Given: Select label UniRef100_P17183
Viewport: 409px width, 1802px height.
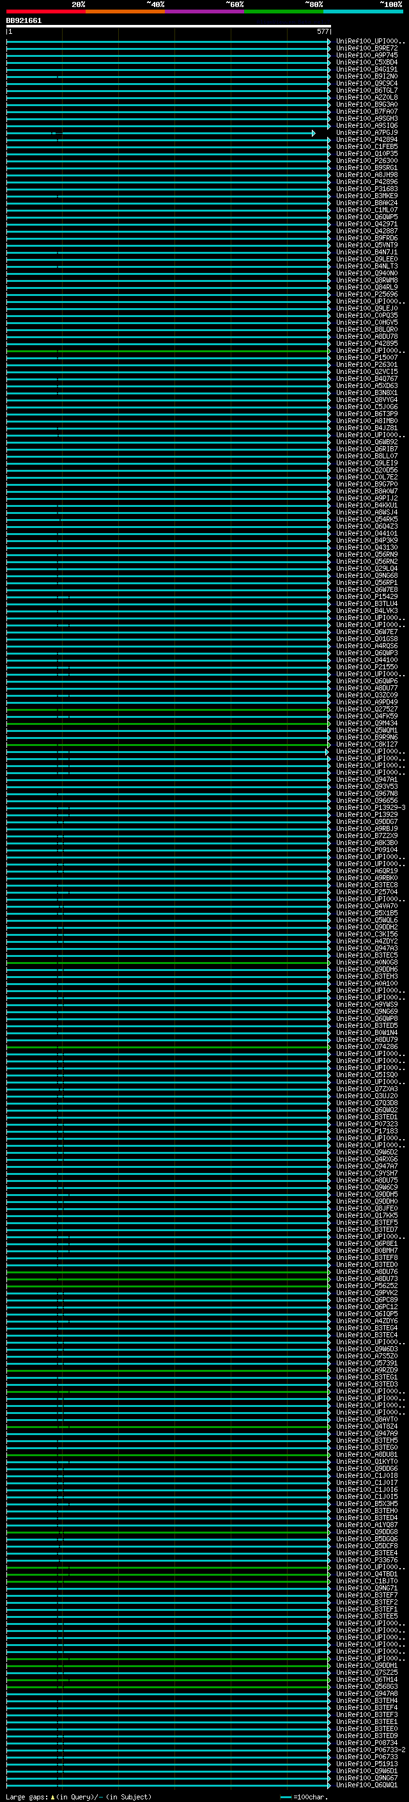Looking at the screenshot, I should [x=366, y=1131].
